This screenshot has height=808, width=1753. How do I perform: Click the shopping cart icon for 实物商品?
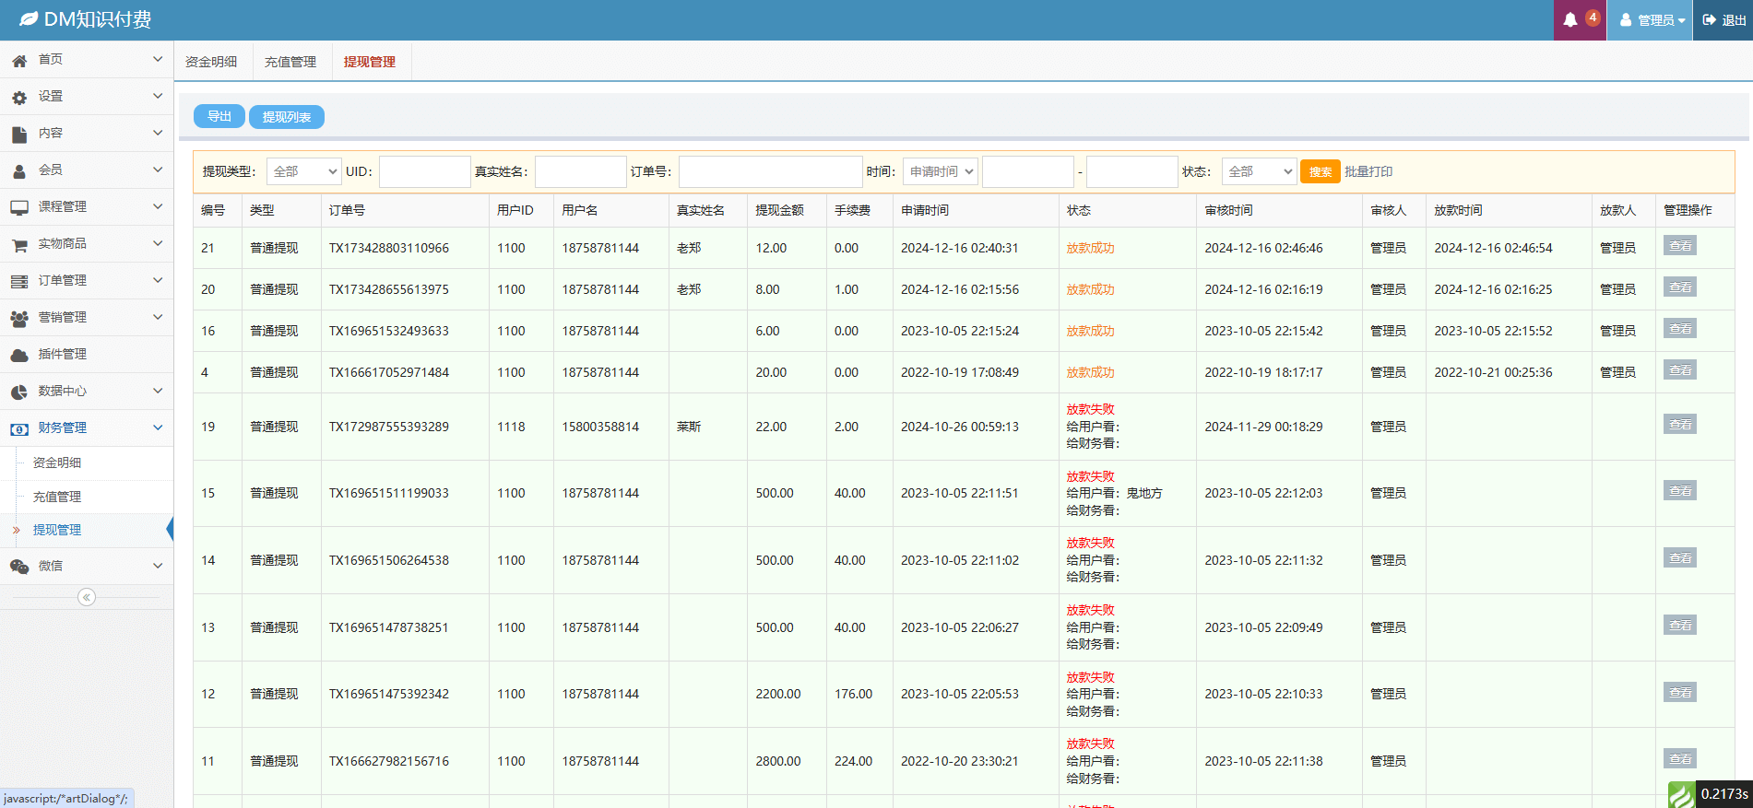click(x=19, y=244)
